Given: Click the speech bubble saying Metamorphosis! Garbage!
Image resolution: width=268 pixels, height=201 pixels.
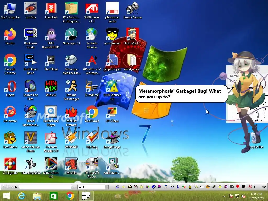Looking at the screenshot, I should click(182, 94).
